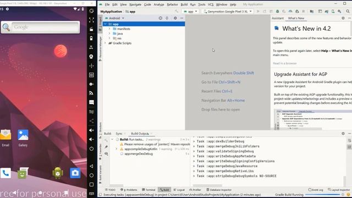Click Genymotion volume down icon
Screen dimensions: 352x198
(91, 139)
